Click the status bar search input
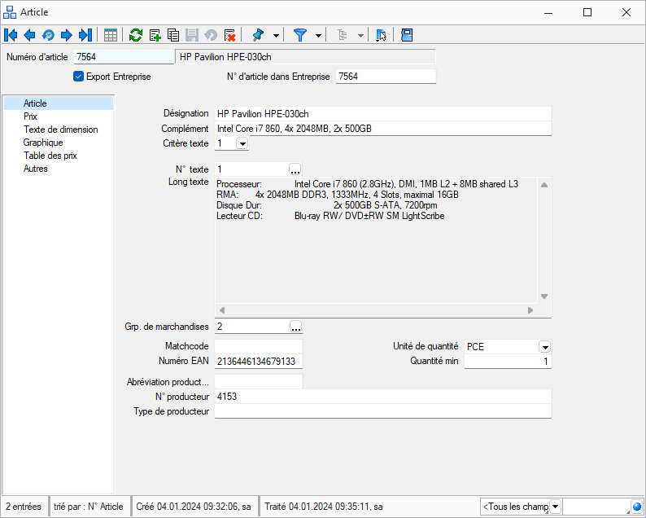Image resolution: width=646 pixels, height=518 pixels. coord(596,507)
